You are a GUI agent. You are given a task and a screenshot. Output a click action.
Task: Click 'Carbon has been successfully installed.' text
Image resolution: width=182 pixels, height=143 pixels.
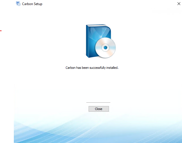point(92,68)
